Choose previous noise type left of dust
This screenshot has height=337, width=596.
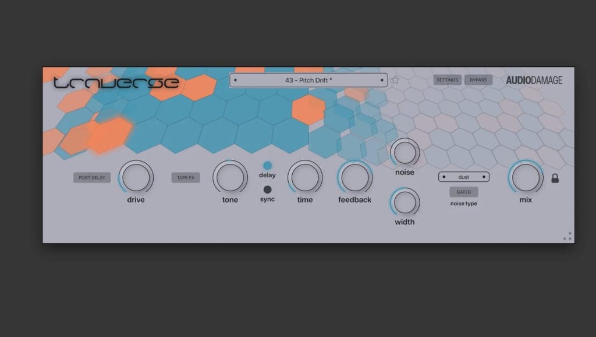444,177
